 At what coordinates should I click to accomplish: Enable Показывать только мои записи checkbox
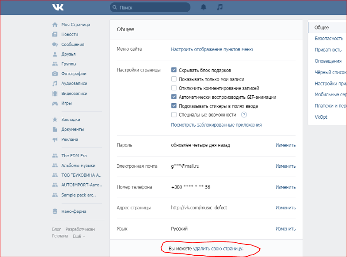click(174, 79)
